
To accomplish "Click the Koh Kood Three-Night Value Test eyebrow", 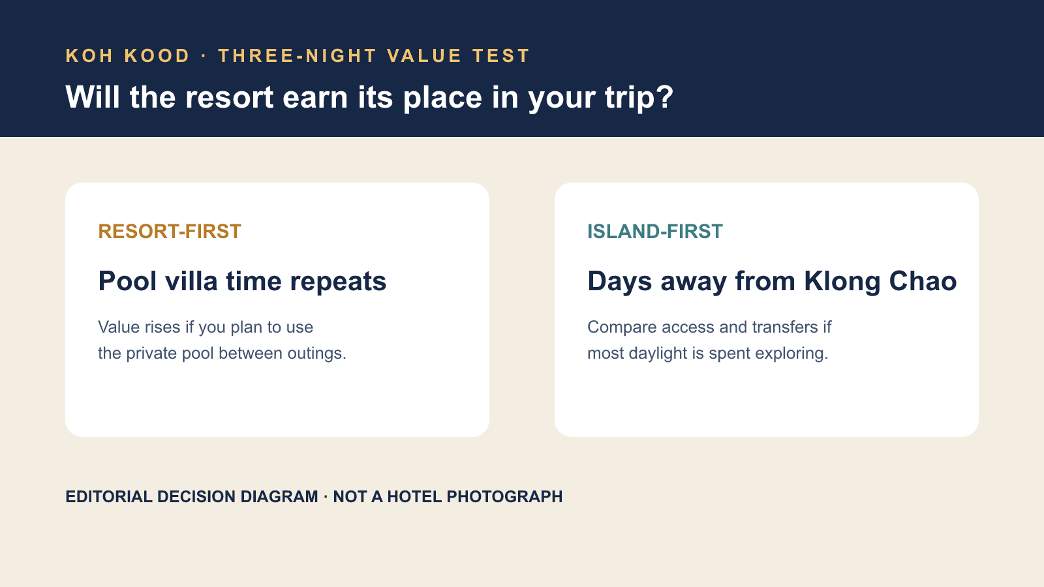I will tap(298, 56).
